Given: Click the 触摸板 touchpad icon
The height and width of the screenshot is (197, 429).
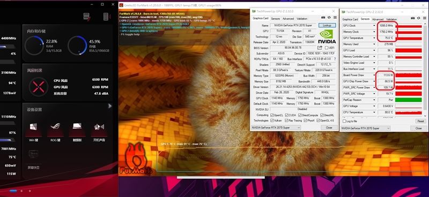Looking at the screenshot, I should [77, 126].
